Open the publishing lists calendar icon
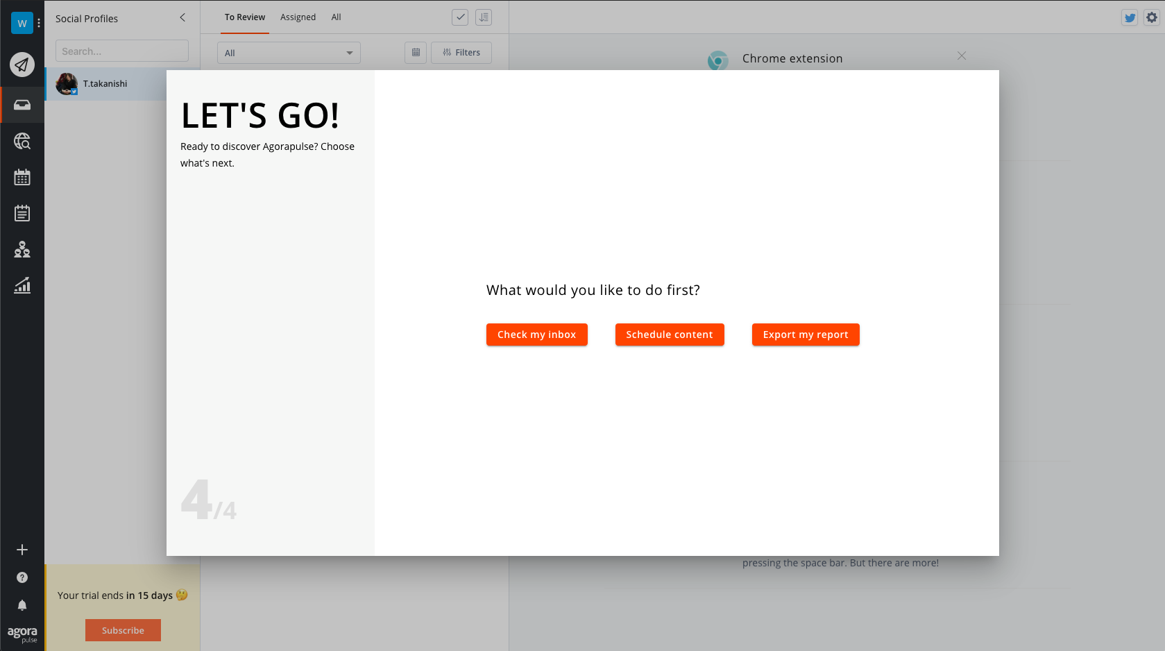Viewport: 1165px width, 651px height. tap(22, 213)
